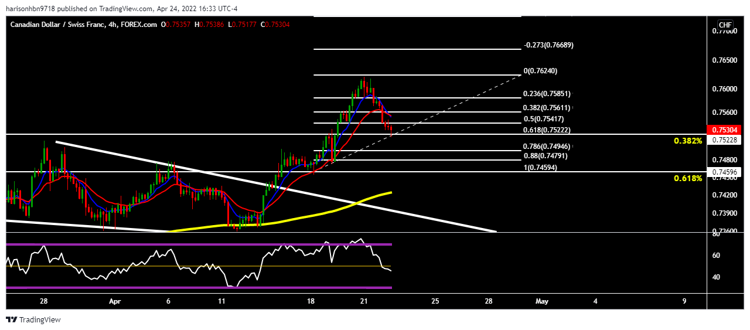Click the Fibonacci label 0.786(0.74946)

coord(547,147)
